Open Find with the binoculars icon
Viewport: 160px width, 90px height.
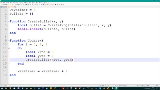coord(26,4)
